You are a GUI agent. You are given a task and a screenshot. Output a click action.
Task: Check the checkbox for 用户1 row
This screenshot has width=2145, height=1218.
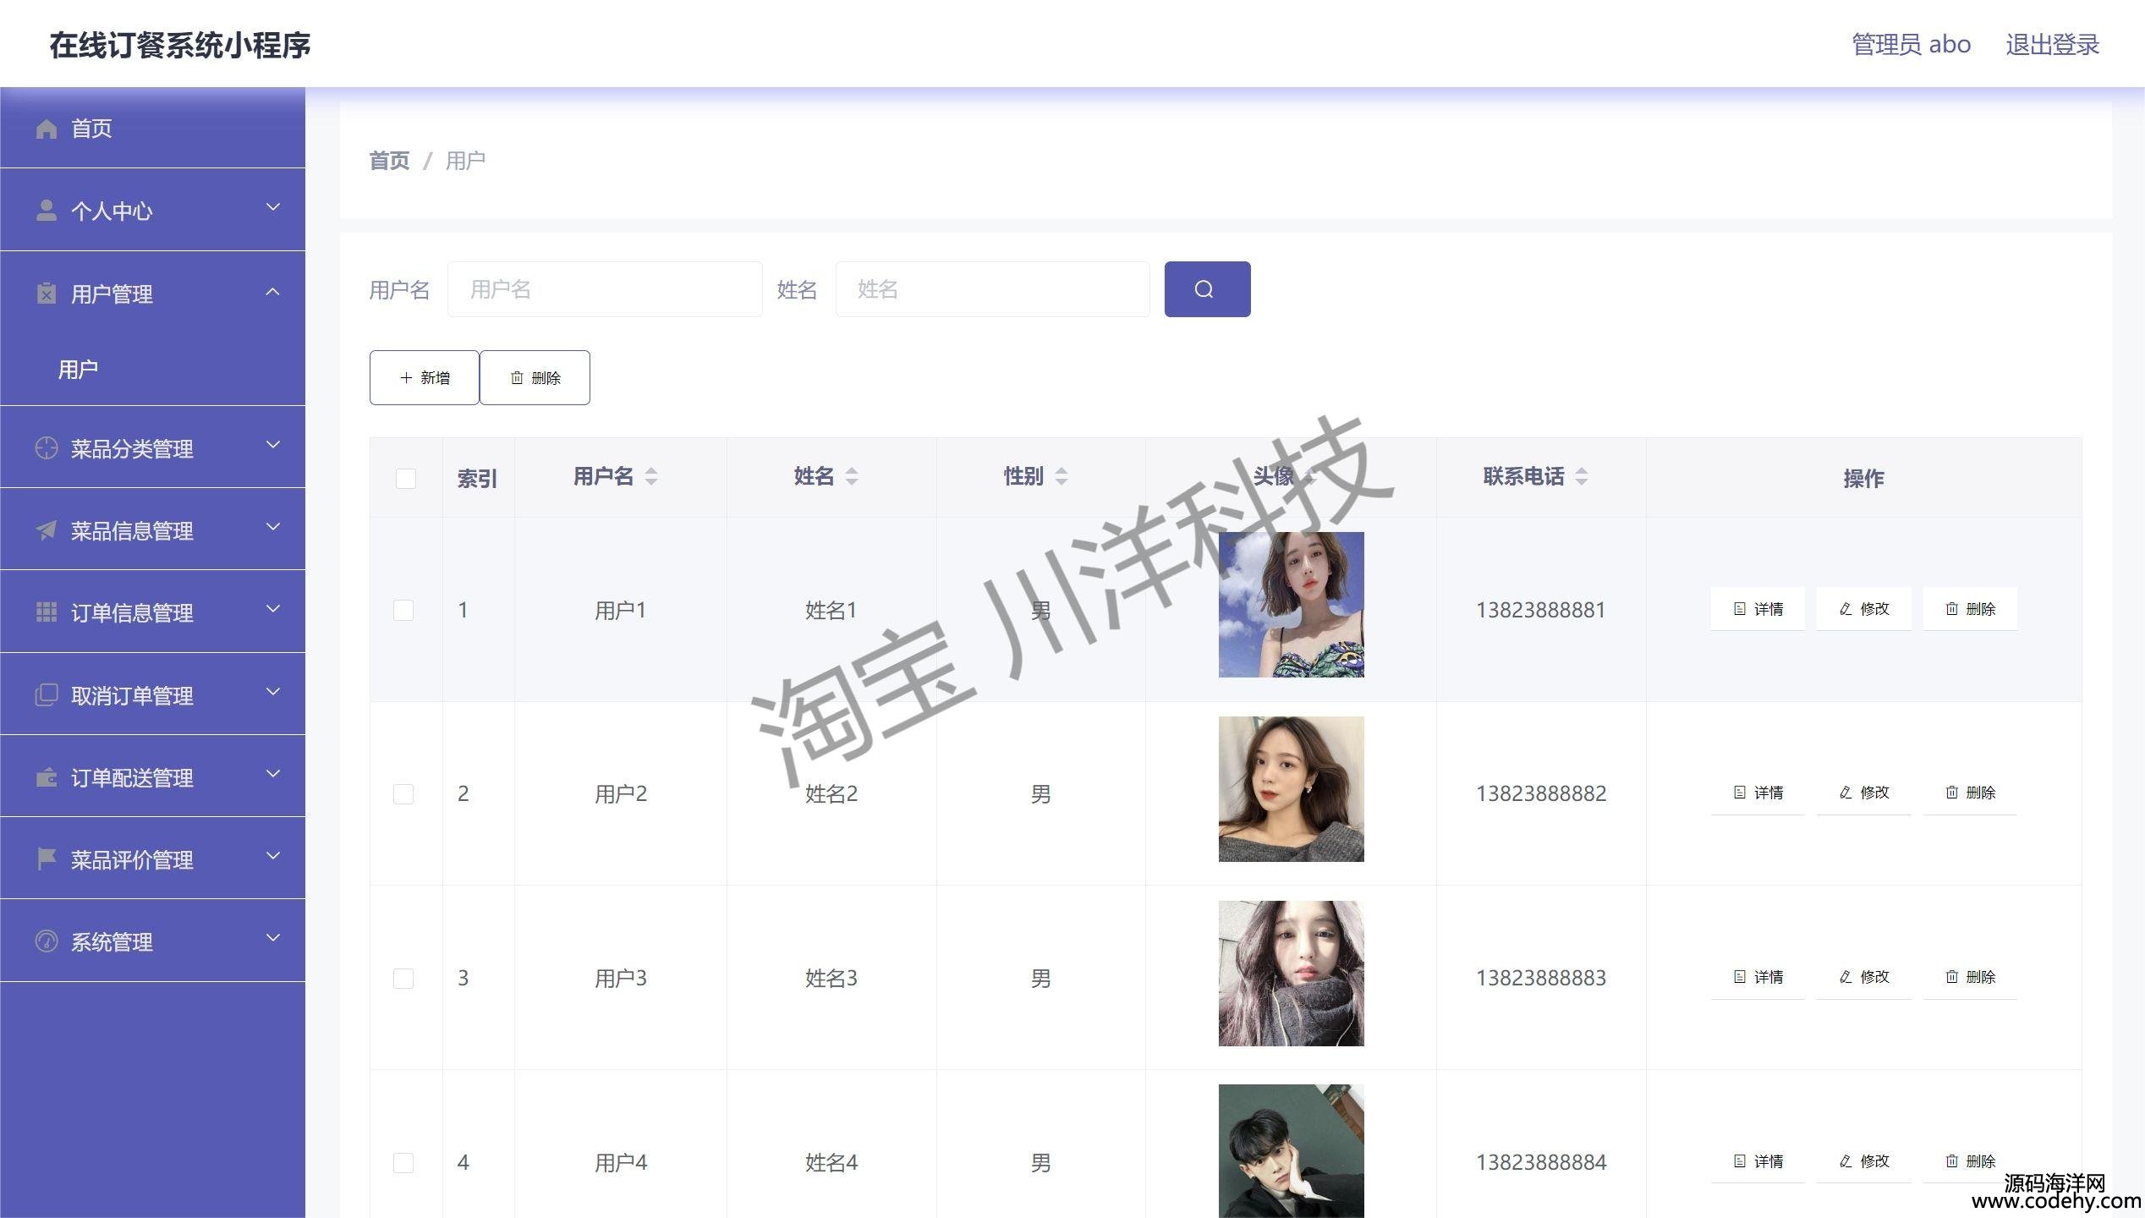[x=403, y=610]
